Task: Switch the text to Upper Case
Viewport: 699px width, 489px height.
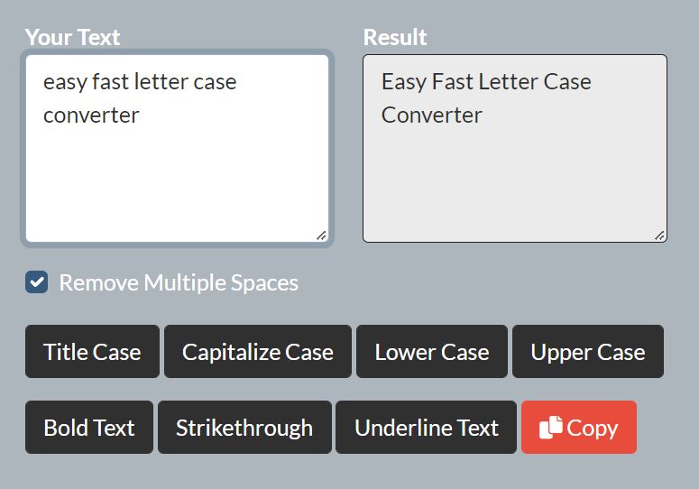Action: tap(588, 351)
